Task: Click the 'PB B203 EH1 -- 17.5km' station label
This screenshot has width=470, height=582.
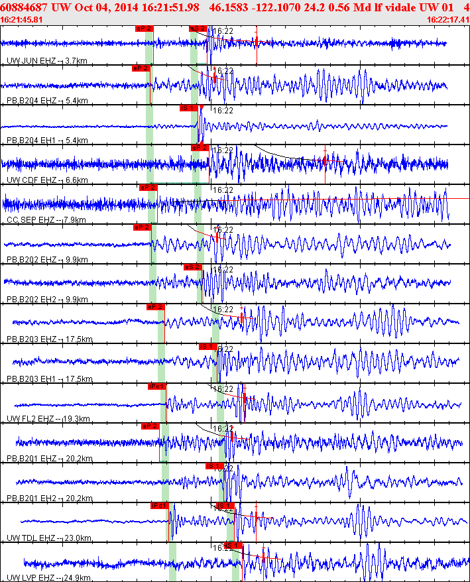Action: coord(50,378)
